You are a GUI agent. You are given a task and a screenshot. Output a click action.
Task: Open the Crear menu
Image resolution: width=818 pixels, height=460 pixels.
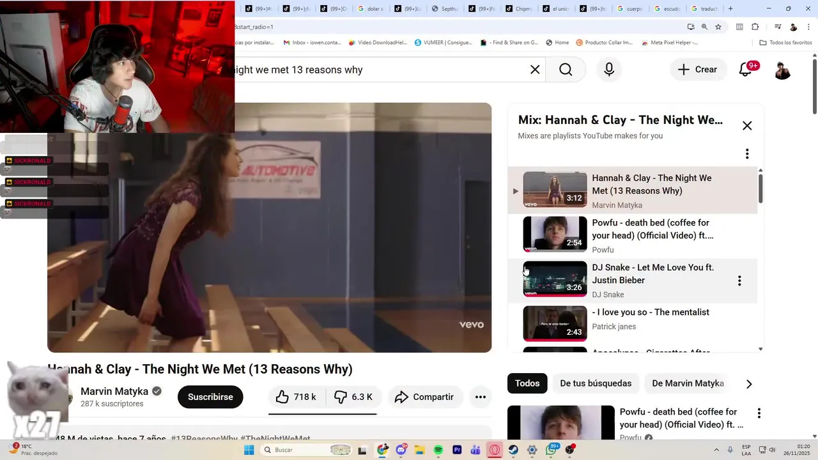pos(698,70)
